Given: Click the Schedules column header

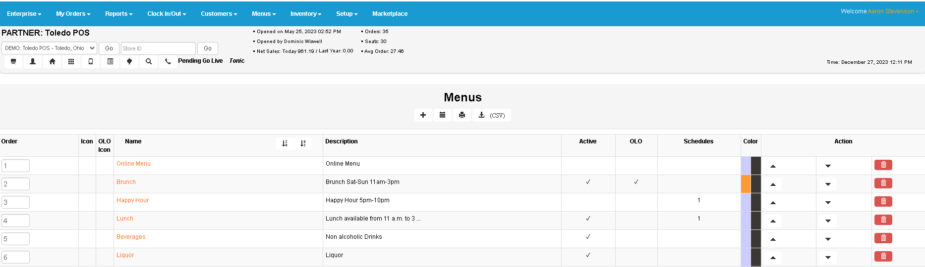Looking at the screenshot, I should [x=698, y=141].
